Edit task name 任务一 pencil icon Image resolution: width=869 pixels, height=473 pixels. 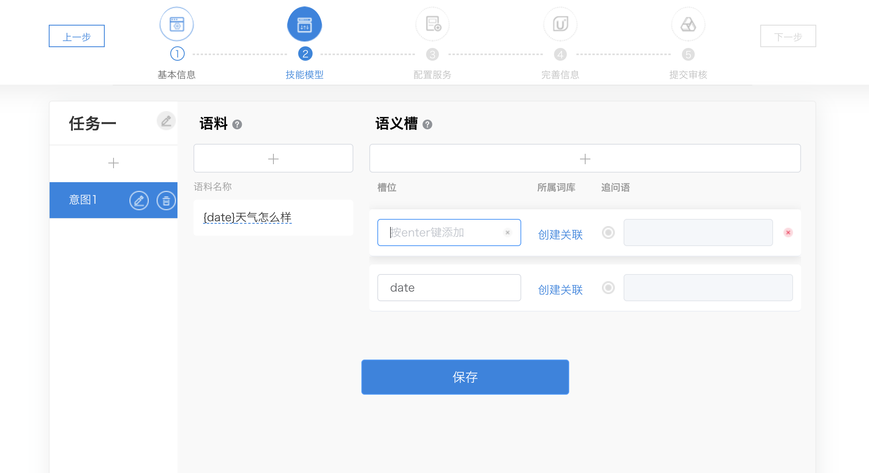tap(166, 121)
